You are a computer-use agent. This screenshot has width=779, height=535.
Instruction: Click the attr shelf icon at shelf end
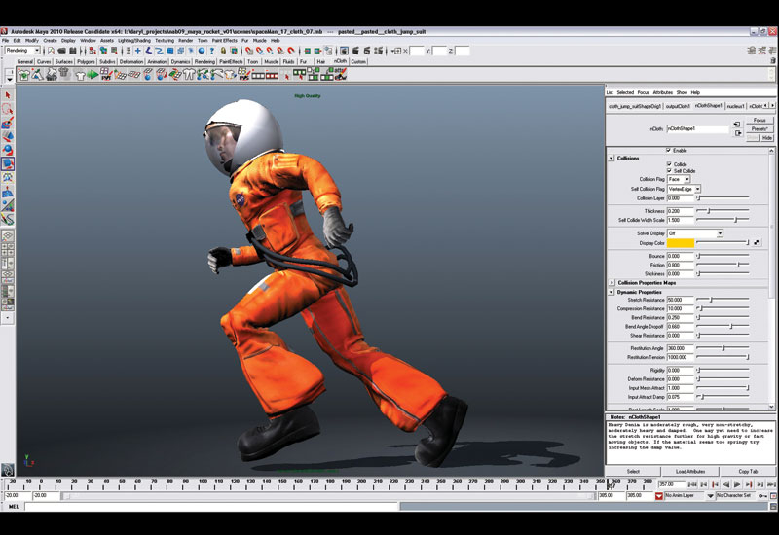(340, 75)
